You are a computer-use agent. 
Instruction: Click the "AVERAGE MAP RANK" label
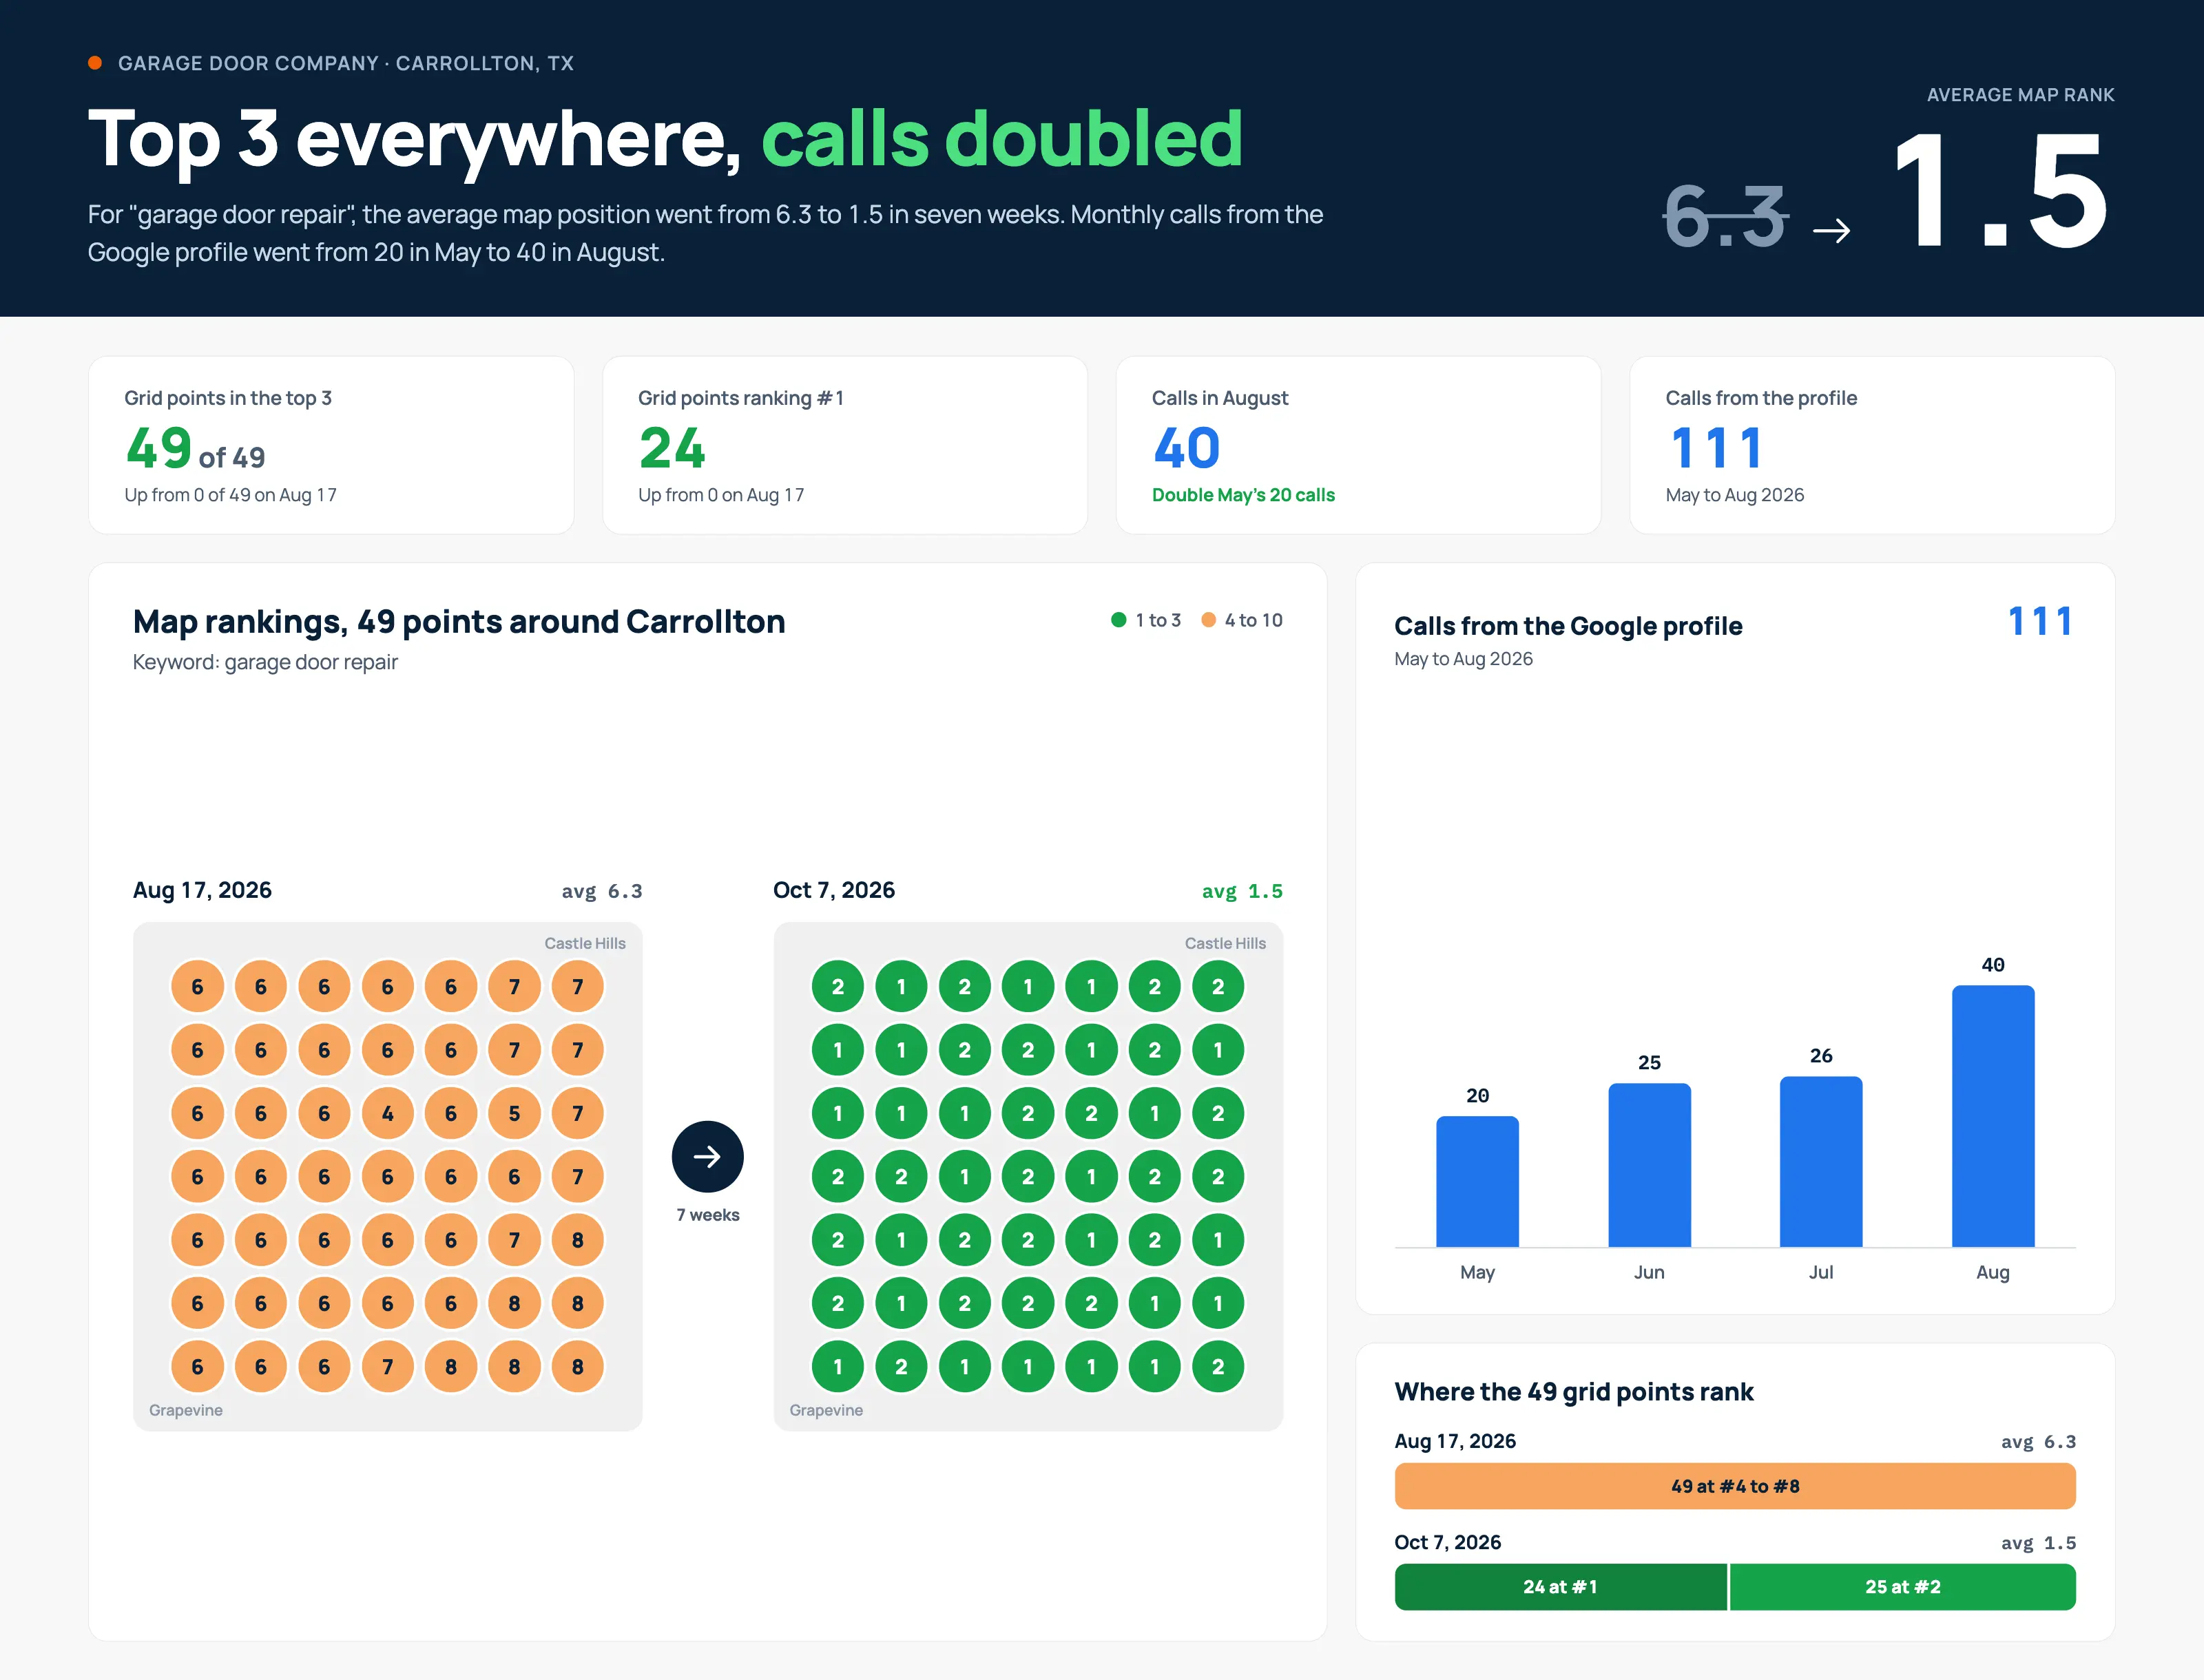[2021, 95]
